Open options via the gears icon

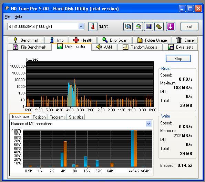tap(159, 27)
